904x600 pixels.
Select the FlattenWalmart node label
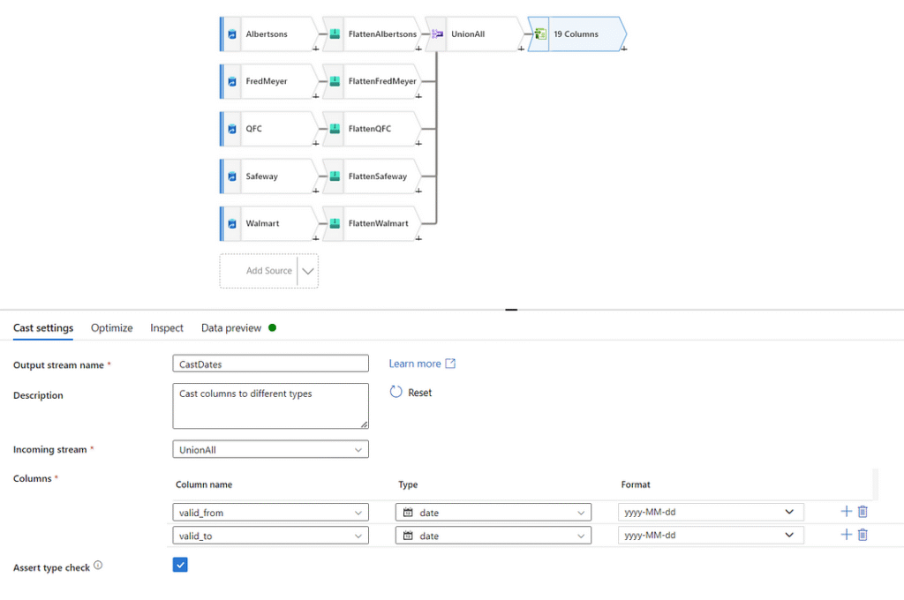tap(378, 223)
